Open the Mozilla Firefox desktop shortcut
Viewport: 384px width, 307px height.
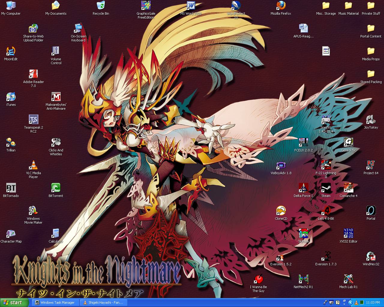pyautogui.click(x=281, y=6)
